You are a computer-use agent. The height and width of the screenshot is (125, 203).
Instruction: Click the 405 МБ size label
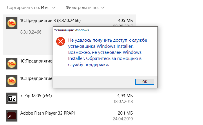[x=126, y=20]
